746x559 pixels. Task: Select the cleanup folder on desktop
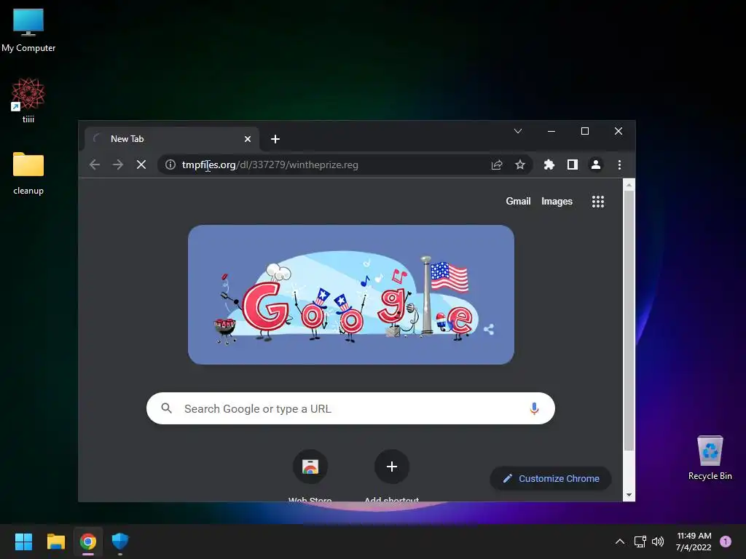[x=28, y=173]
